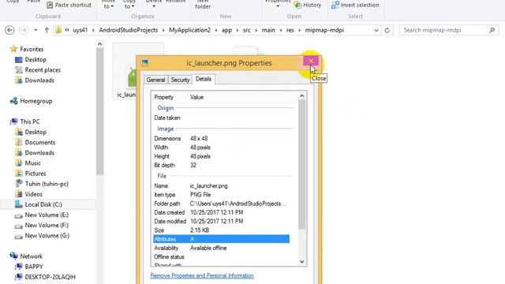Open the History button in the ribbon
The height and width of the screenshot is (284, 505).
pos(308,5)
